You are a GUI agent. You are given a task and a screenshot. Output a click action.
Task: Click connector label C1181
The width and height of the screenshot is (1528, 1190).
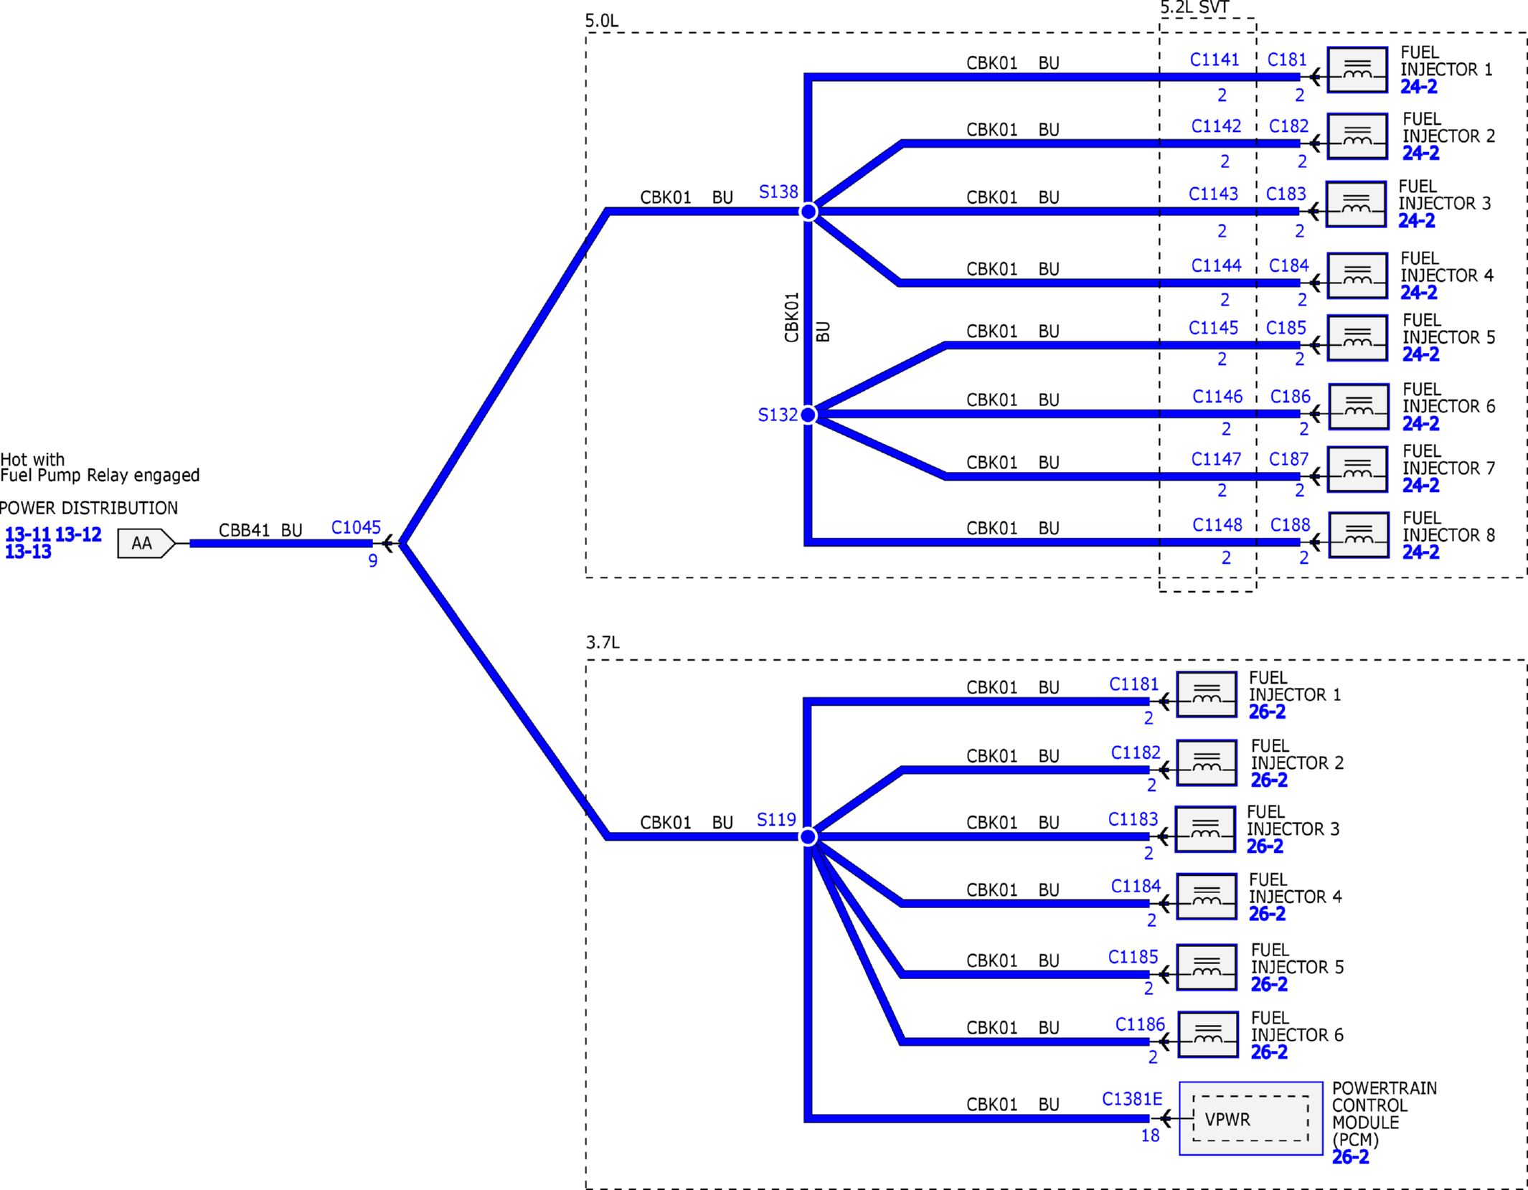click(1134, 684)
